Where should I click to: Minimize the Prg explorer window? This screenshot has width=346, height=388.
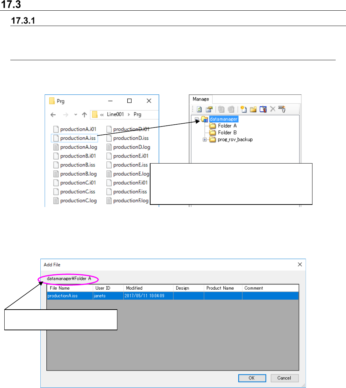(111, 101)
